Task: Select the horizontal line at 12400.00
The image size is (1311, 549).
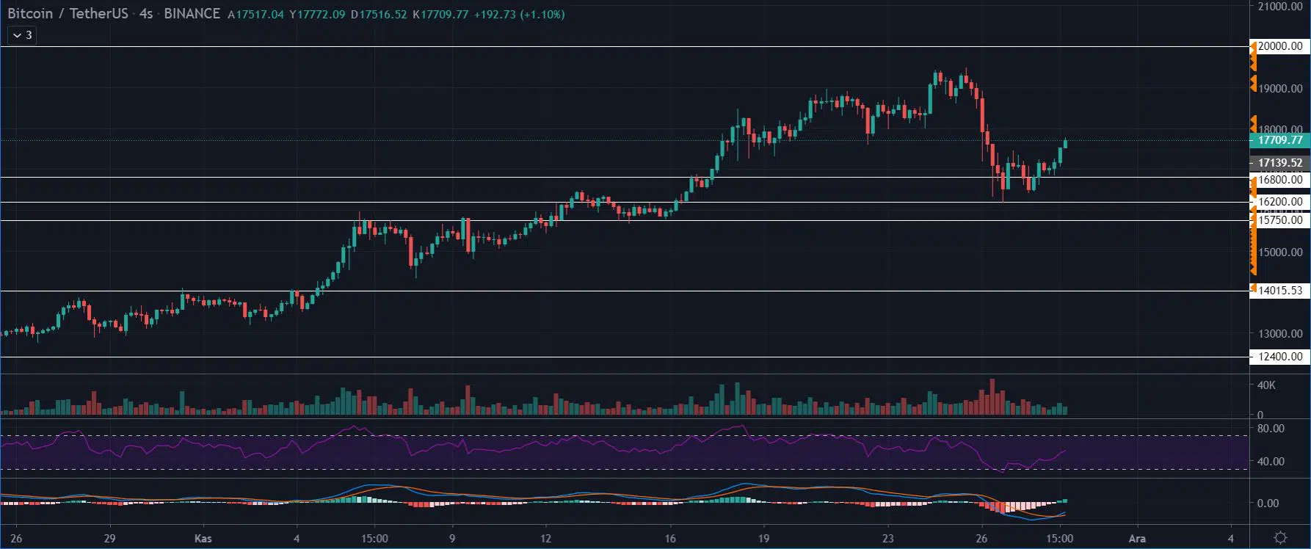Action: [587, 357]
